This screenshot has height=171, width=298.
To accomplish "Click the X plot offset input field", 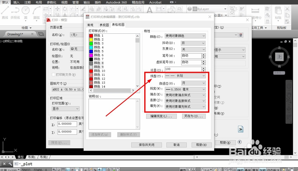I will point(67,124).
